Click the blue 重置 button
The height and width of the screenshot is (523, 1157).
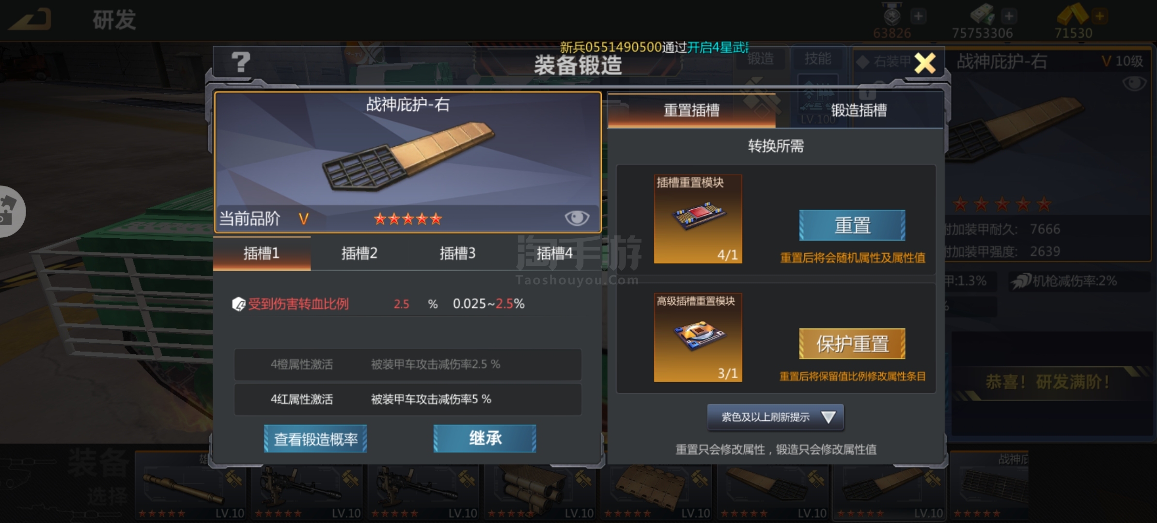852,225
